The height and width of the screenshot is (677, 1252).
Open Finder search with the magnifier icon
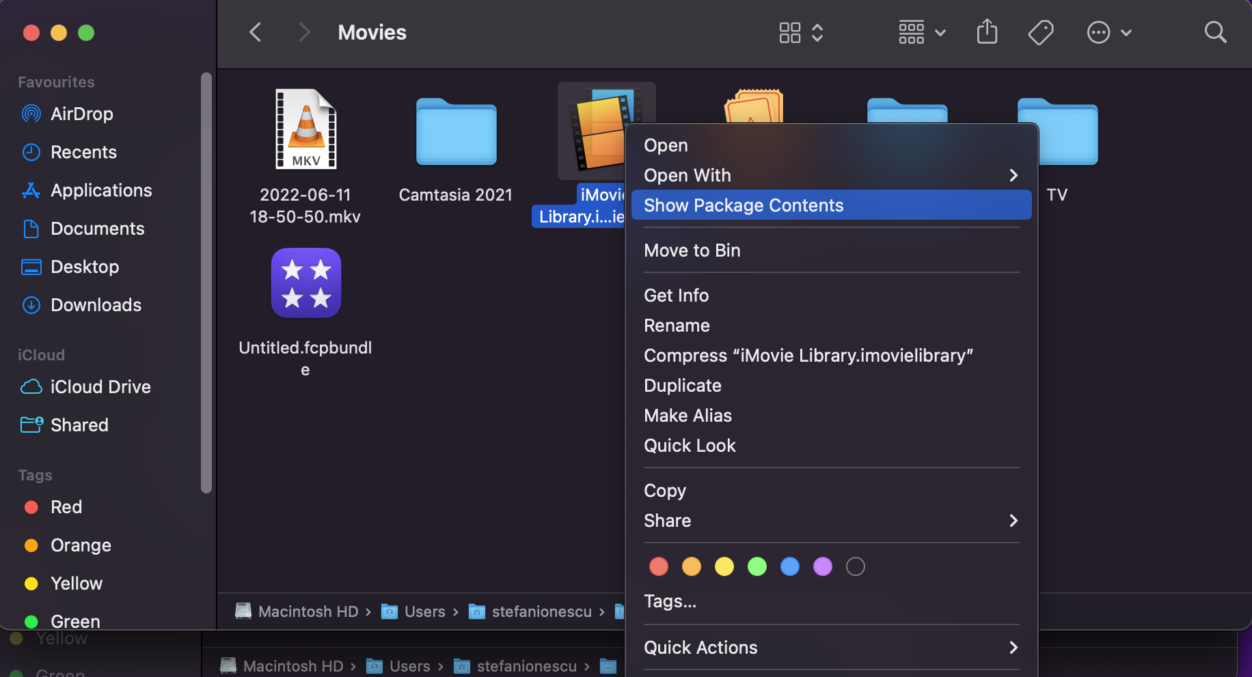pyautogui.click(x=1215, y=32)
